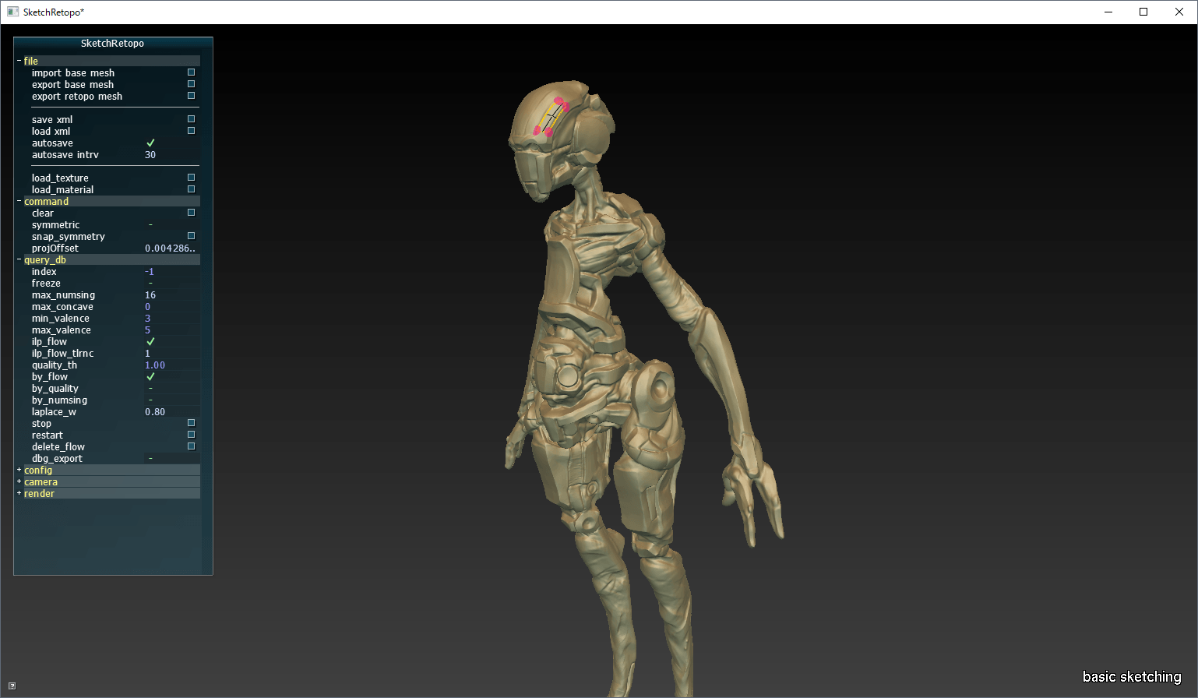This screenshot has width=1198, height=698.
Task: Disable the autosave checkmark
Action: pyautogui.click(x=150, y=143)
